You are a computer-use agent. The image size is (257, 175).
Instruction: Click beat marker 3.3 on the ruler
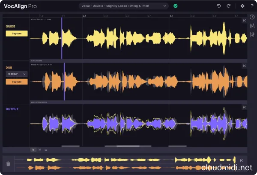(x=215, y=16)
